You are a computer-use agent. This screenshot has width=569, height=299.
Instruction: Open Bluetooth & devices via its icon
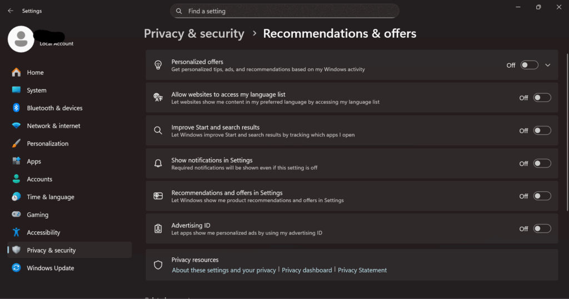tap(17, 108)
